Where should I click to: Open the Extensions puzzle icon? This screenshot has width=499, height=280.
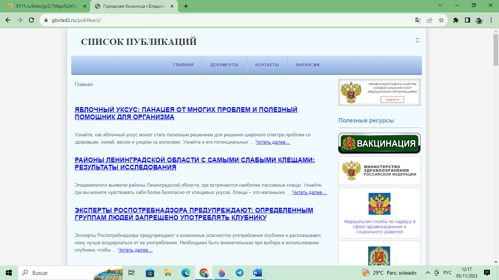[x=456, y=20]
